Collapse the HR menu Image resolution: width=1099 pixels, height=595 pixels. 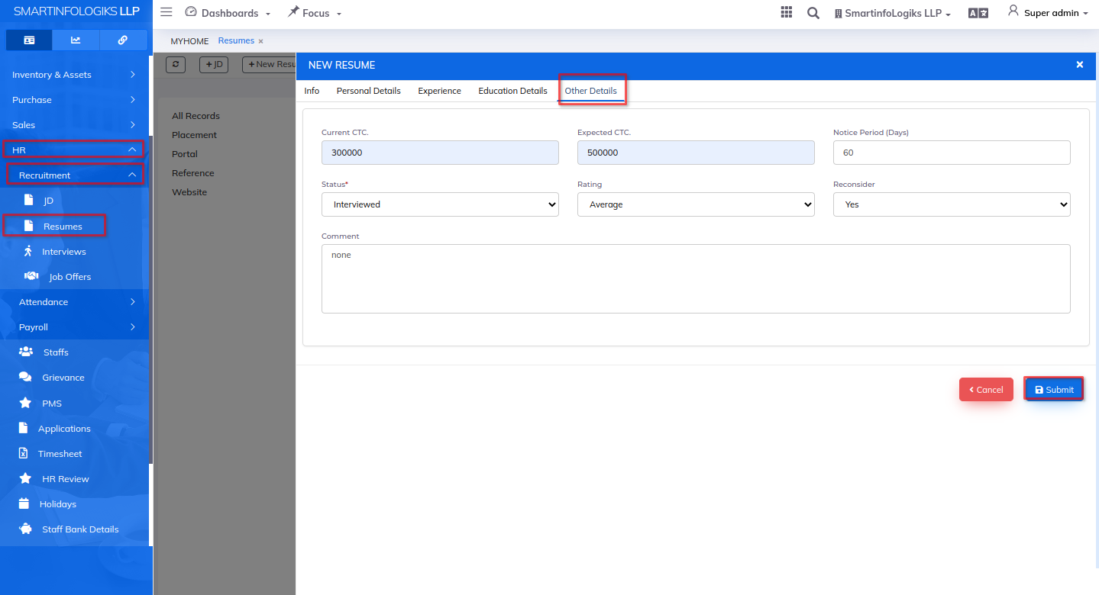tap(74, 150)
